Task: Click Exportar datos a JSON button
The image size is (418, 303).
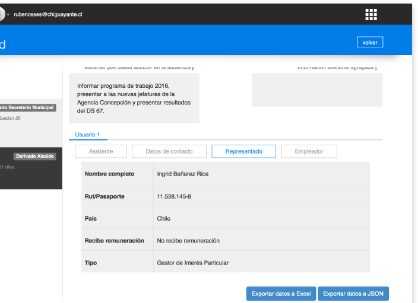Action: [353, 294]
